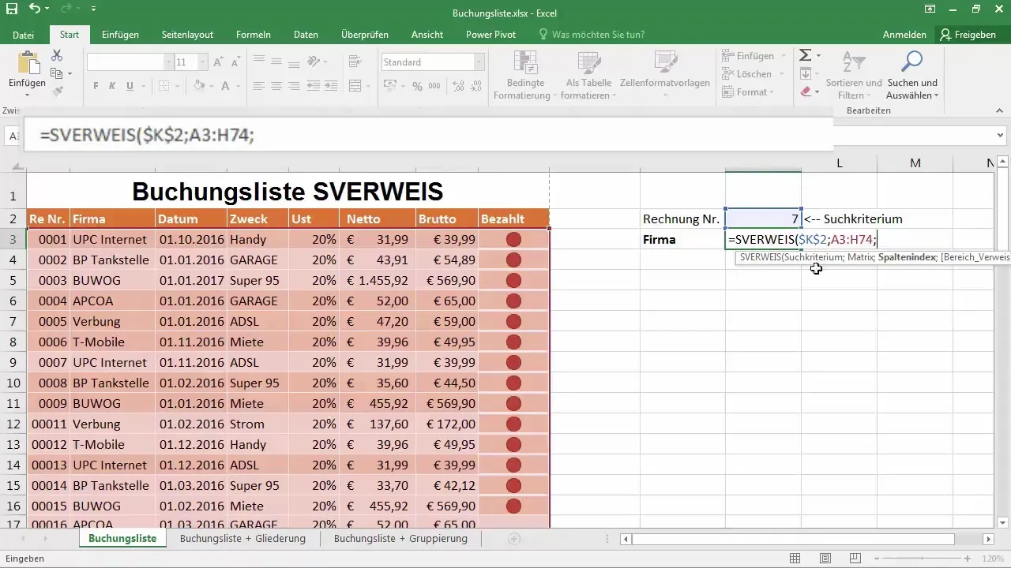Viewport: 1011px width, 568px height.
Task: Open the Datei tab
Action: click(x=24, y=35)
